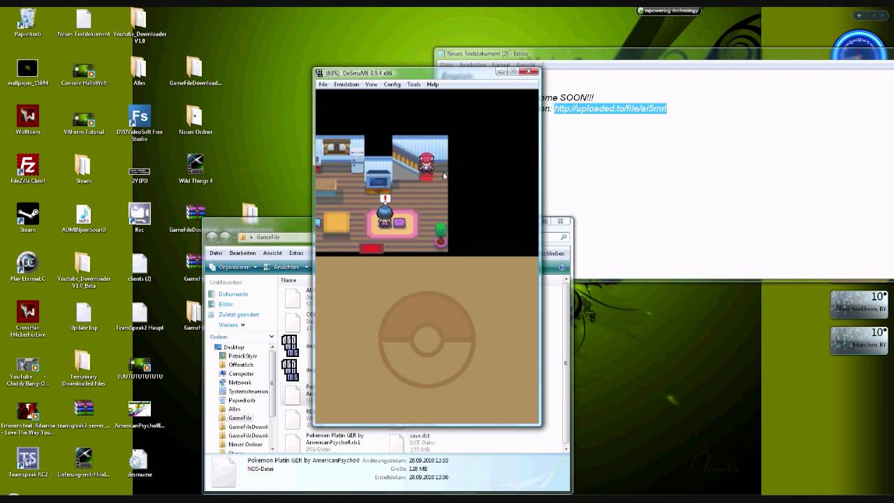Launch Play EternalLC desktop shortcut
894x503 pixels.
pyautogui.click(x=28, y=266)
